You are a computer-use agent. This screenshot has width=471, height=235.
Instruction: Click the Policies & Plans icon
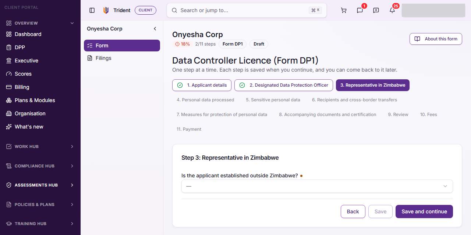click(9, 205)
